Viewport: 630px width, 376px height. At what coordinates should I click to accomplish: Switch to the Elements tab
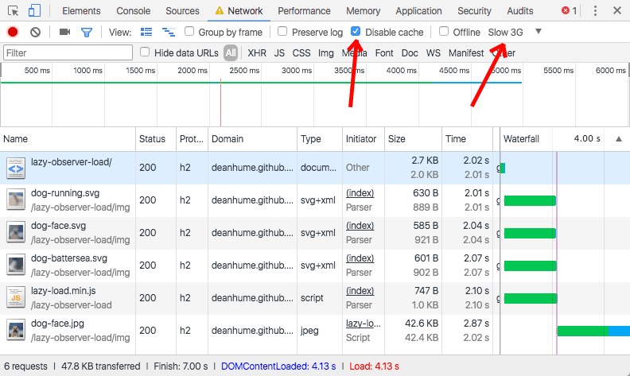point(81,11)
